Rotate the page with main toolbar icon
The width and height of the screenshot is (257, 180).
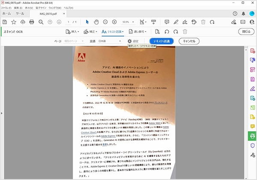tap(212, 22)
